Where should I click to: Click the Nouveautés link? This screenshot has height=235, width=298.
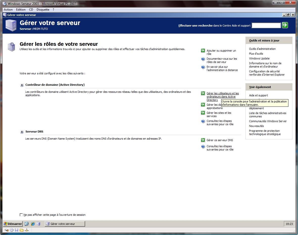256,126
